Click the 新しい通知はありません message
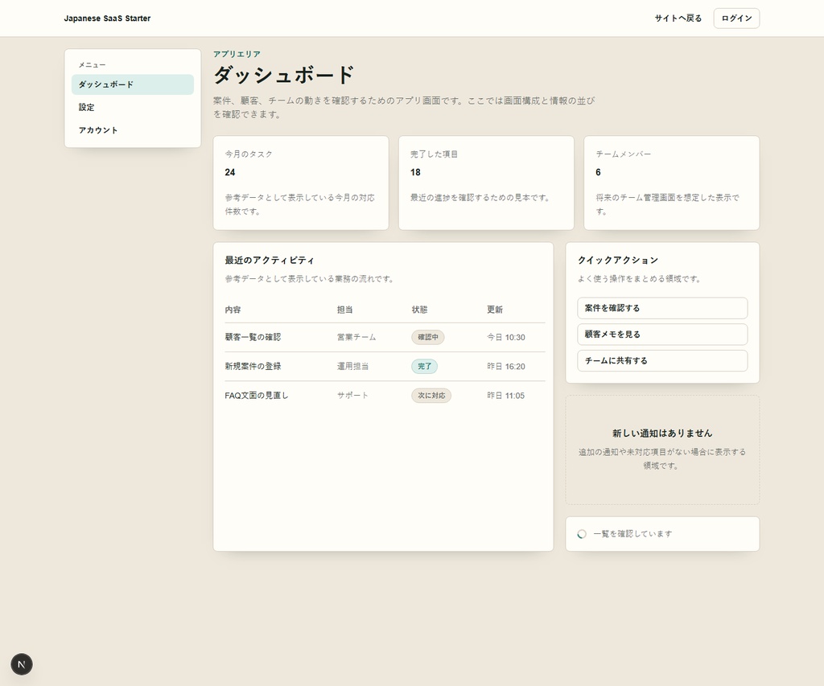824x686 pixels. point(662,433)
